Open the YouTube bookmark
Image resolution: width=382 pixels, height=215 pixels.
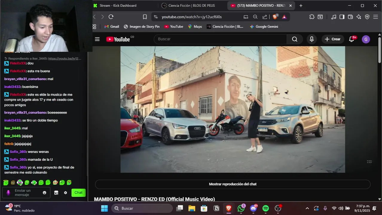pyautogui.click(x=174, y=27)
